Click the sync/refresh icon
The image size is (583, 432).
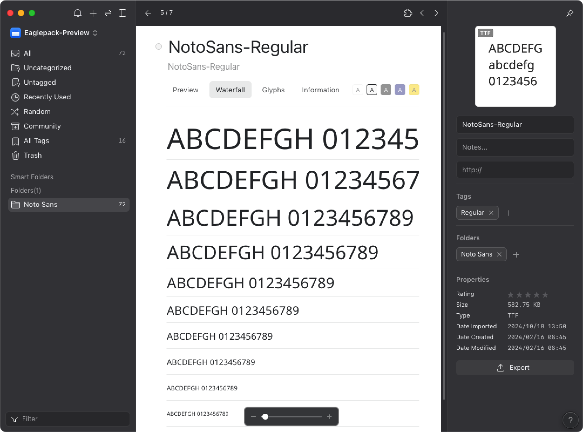coord(108,13)
